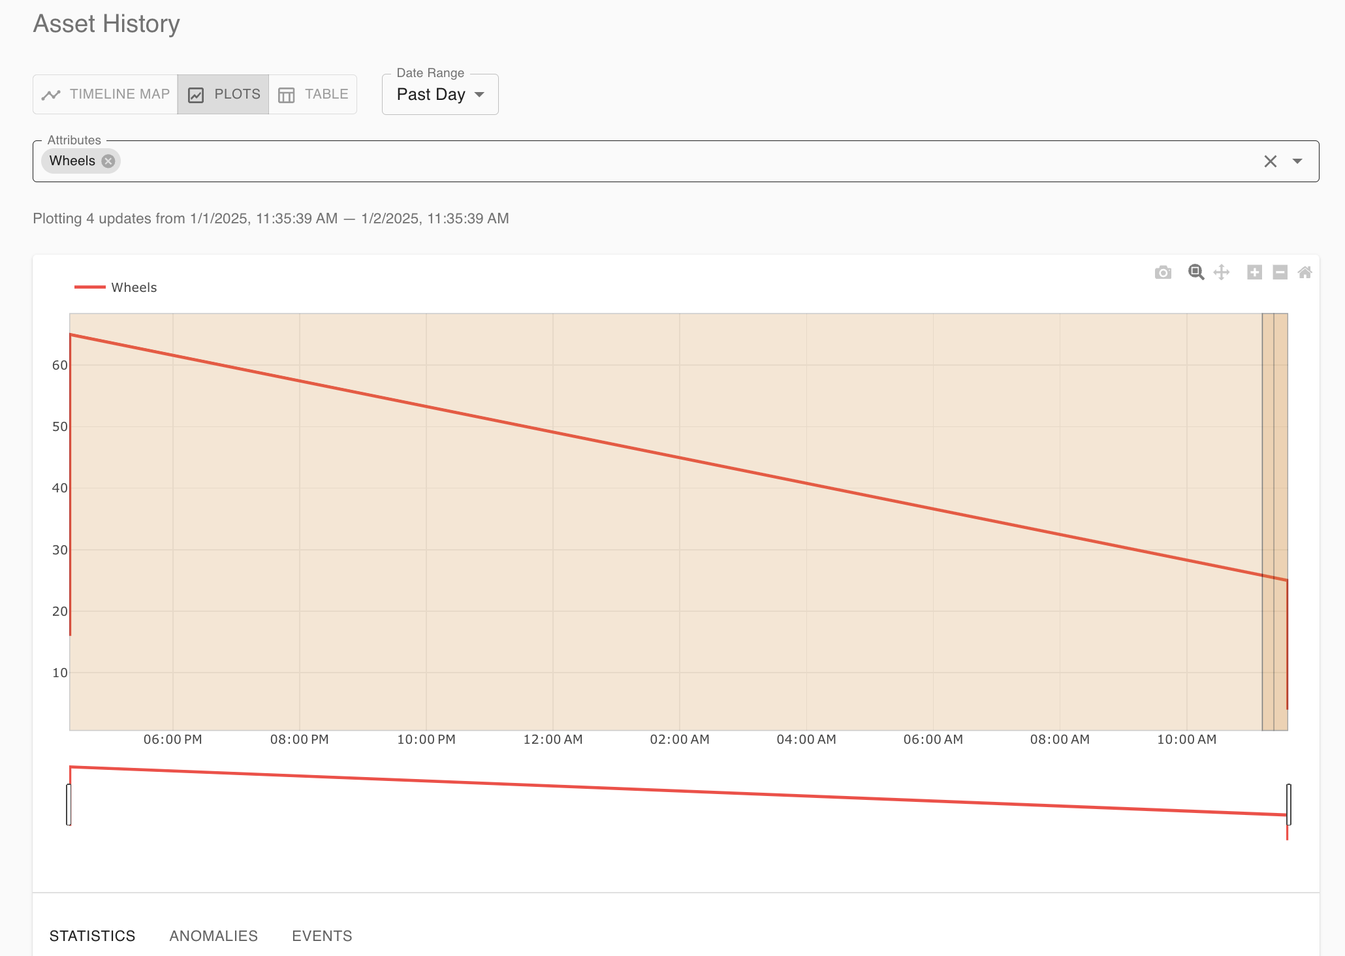This screenshot has height=956, width=1345.
Task: Click the right range slider handle
Action: click(x=1288, y=805)
